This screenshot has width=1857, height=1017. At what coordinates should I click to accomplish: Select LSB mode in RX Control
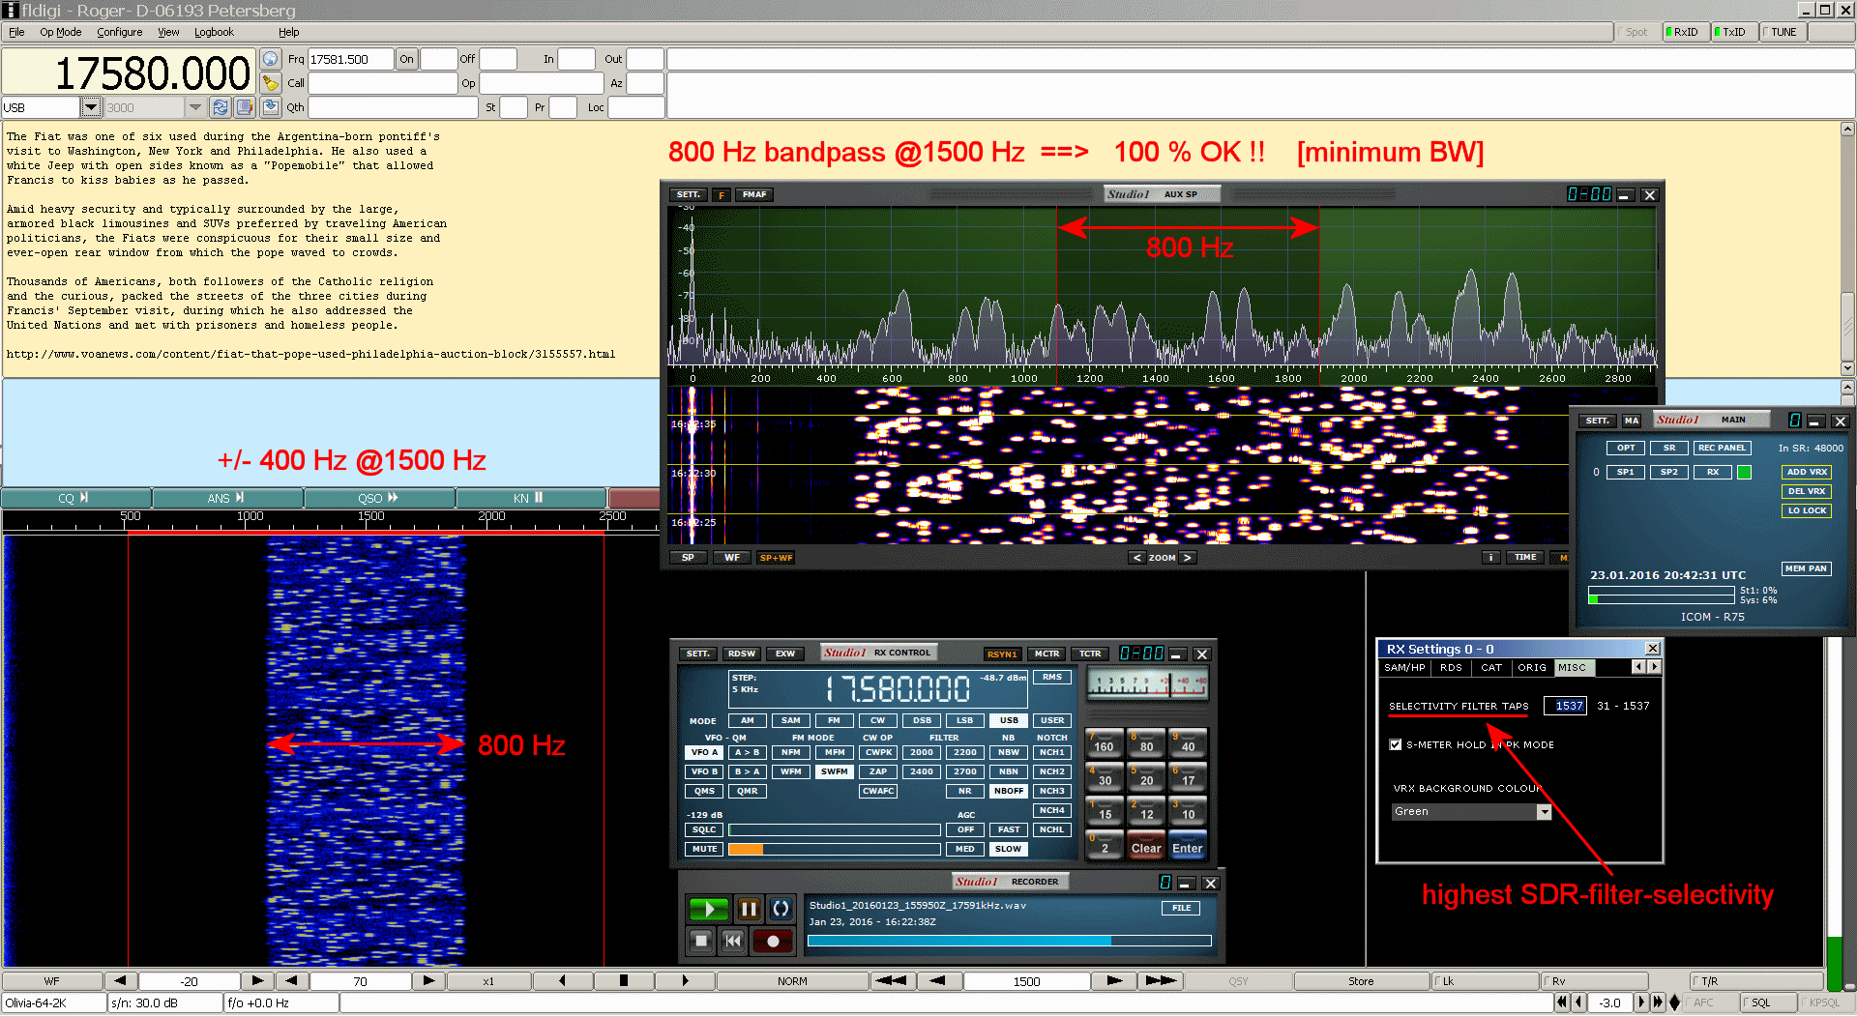tap(964, 720)
